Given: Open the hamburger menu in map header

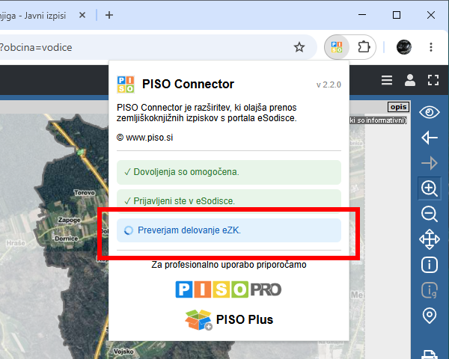Looking at the screenshot, I should (387, 80).
